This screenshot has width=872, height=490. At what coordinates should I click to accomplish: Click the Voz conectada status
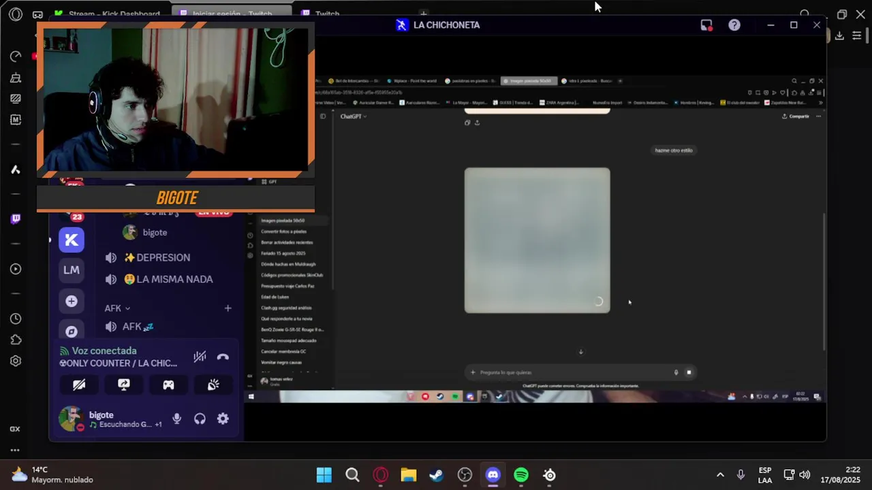click(104, 351)
